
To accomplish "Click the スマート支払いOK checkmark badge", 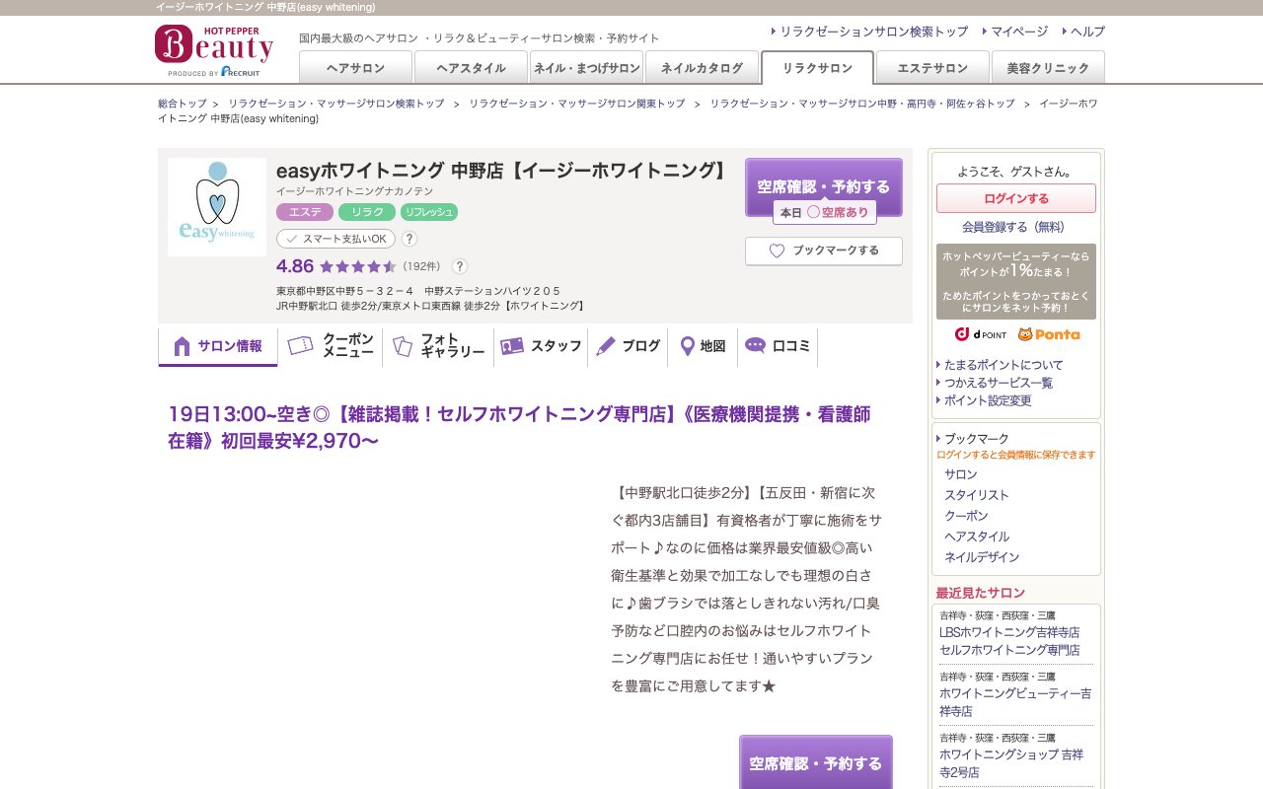I will pos(291,239).
